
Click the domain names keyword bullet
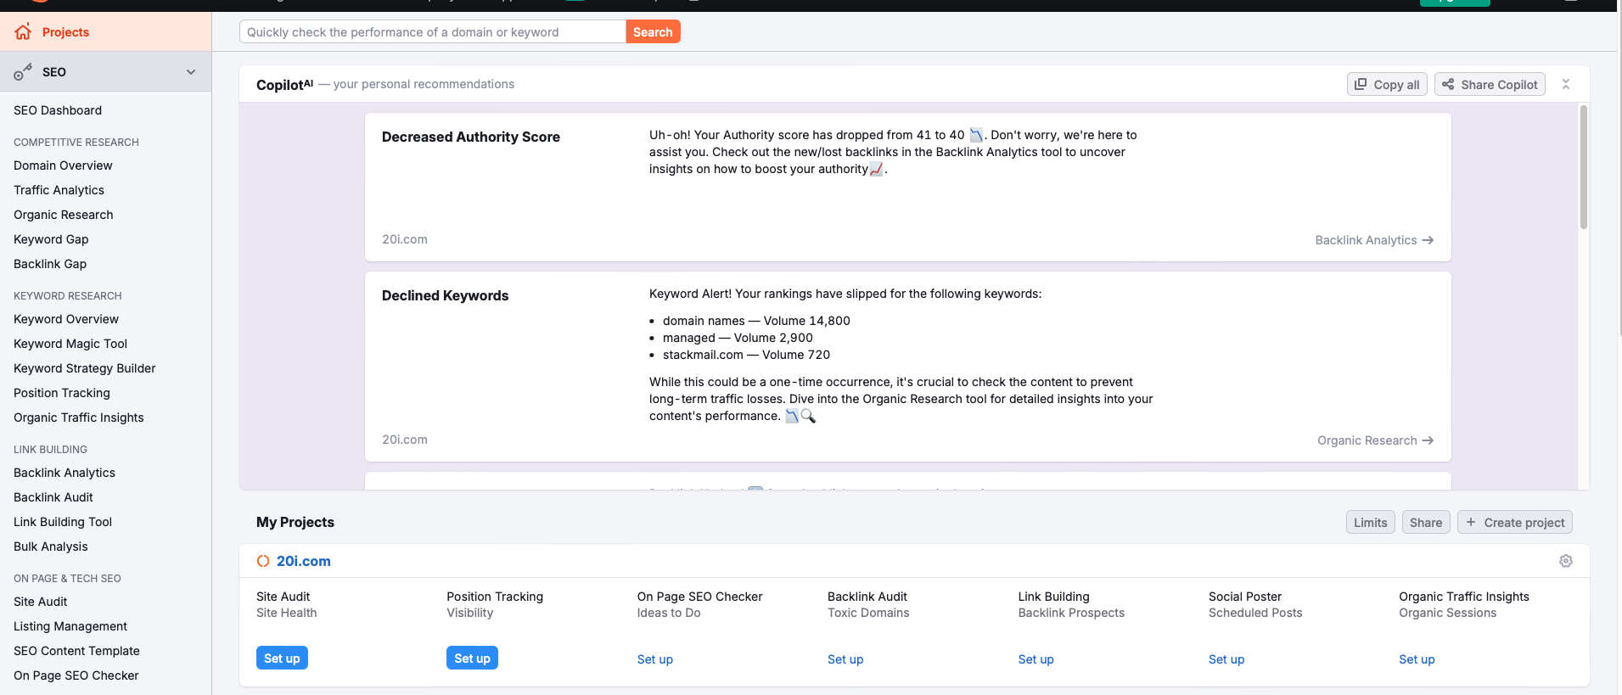[x=756, y=321]
